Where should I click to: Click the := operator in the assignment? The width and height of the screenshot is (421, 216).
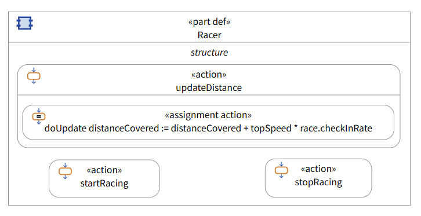tap(165, 129)
